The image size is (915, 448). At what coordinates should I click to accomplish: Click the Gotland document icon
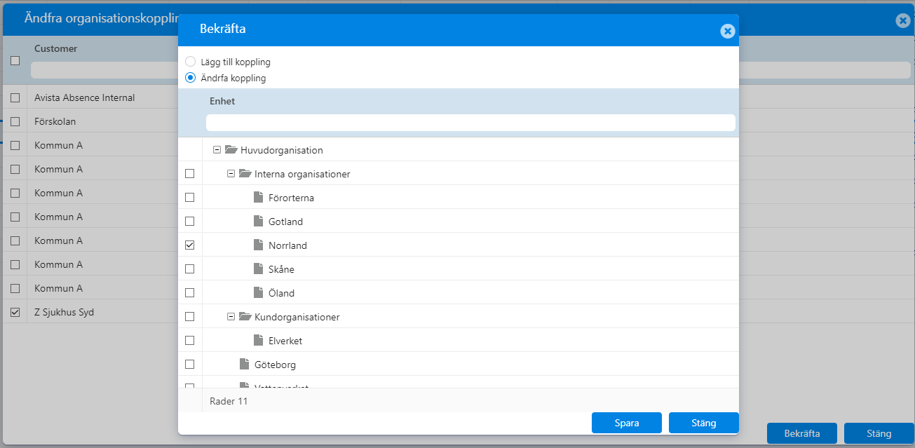[x=258, y=222]
